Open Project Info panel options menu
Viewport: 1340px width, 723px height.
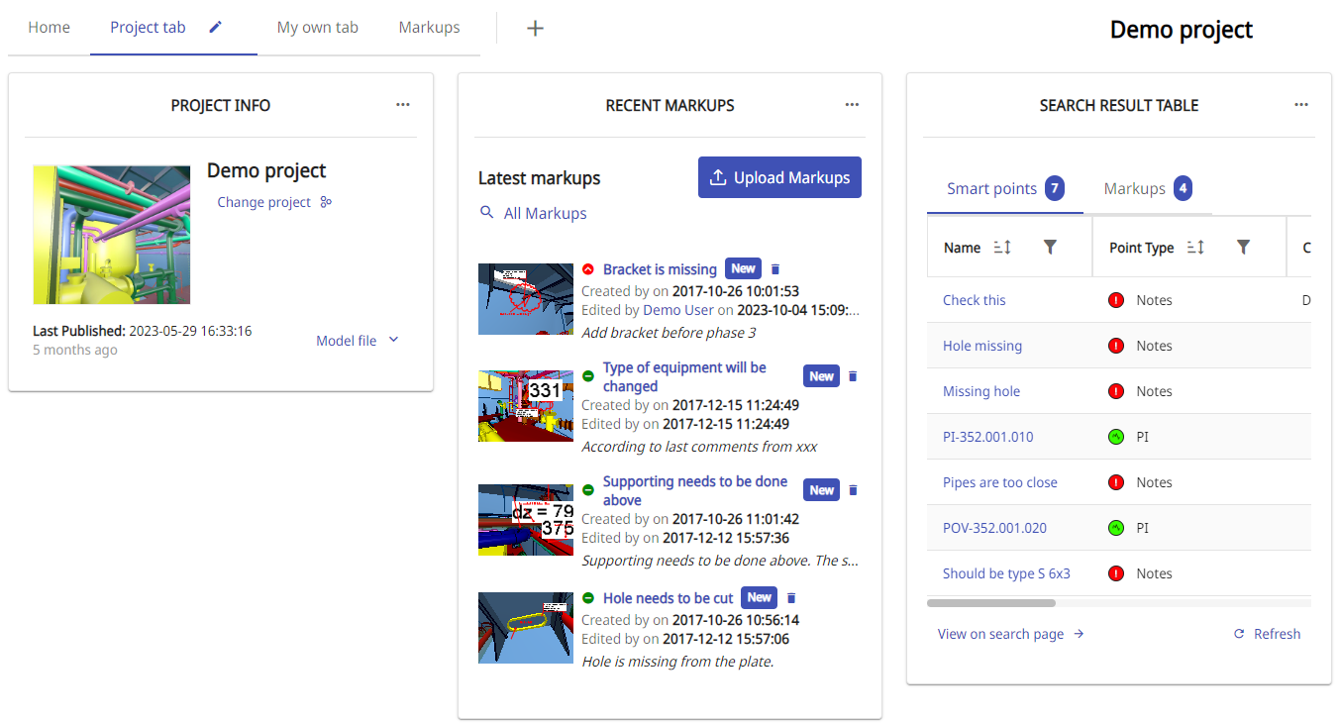pos(402,105)
